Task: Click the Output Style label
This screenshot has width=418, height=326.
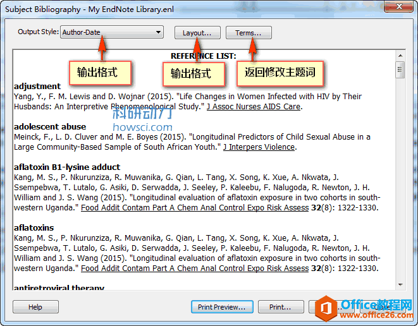Action: [38, 32]
